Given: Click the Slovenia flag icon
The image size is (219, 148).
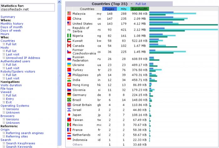Looking at the screenshot, I should [69, 90].
